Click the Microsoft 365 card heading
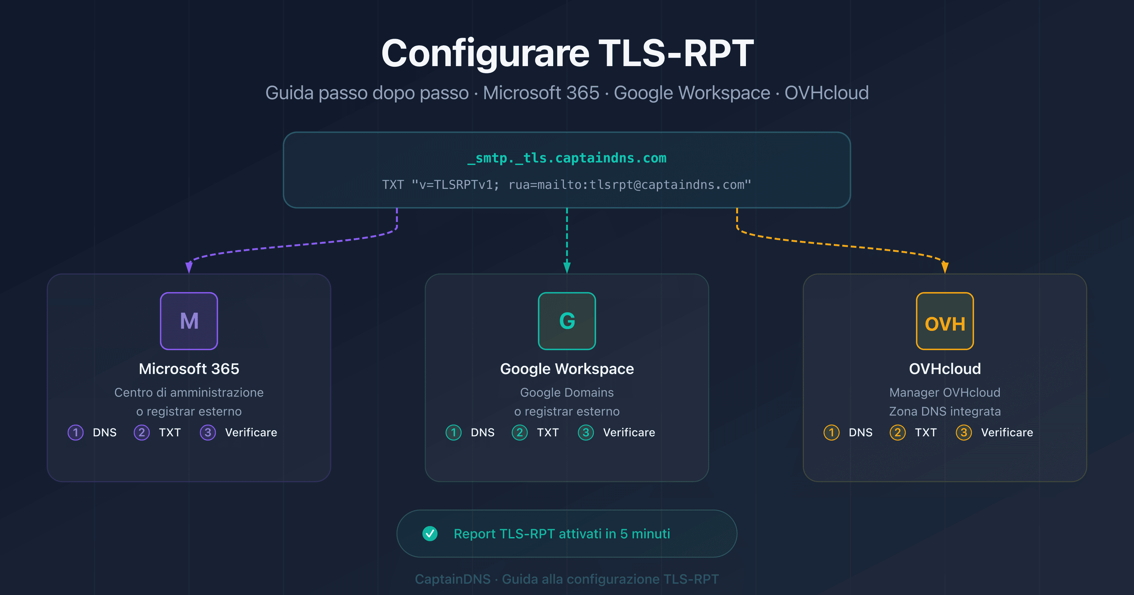1134x595 pixels. [189, 369]
